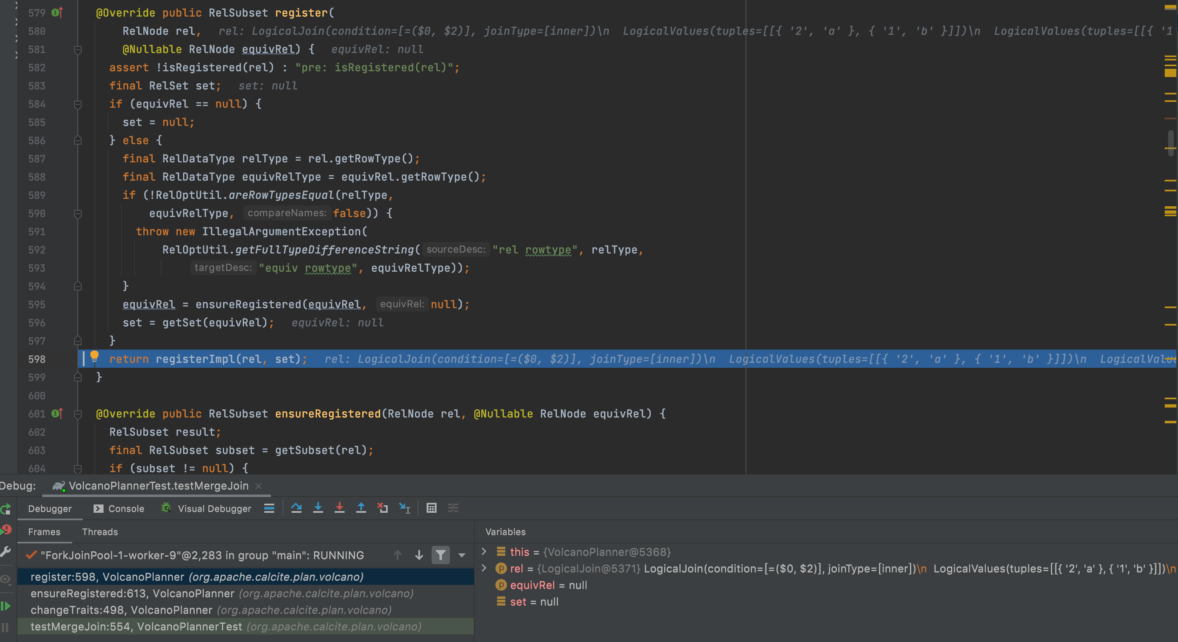Viewport: 1178px width, 642px height.
Task: Toggle the frames filter funnel button
Action: click(x=440, y=555)
